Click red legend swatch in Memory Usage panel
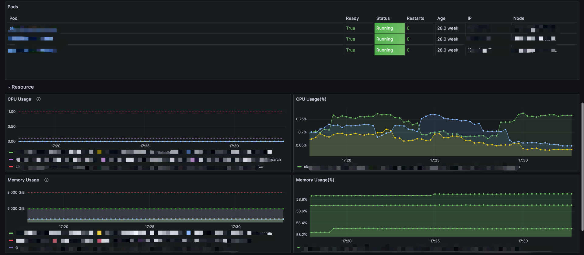Viewport: 584px width, 255px height. tap(11, 240)
